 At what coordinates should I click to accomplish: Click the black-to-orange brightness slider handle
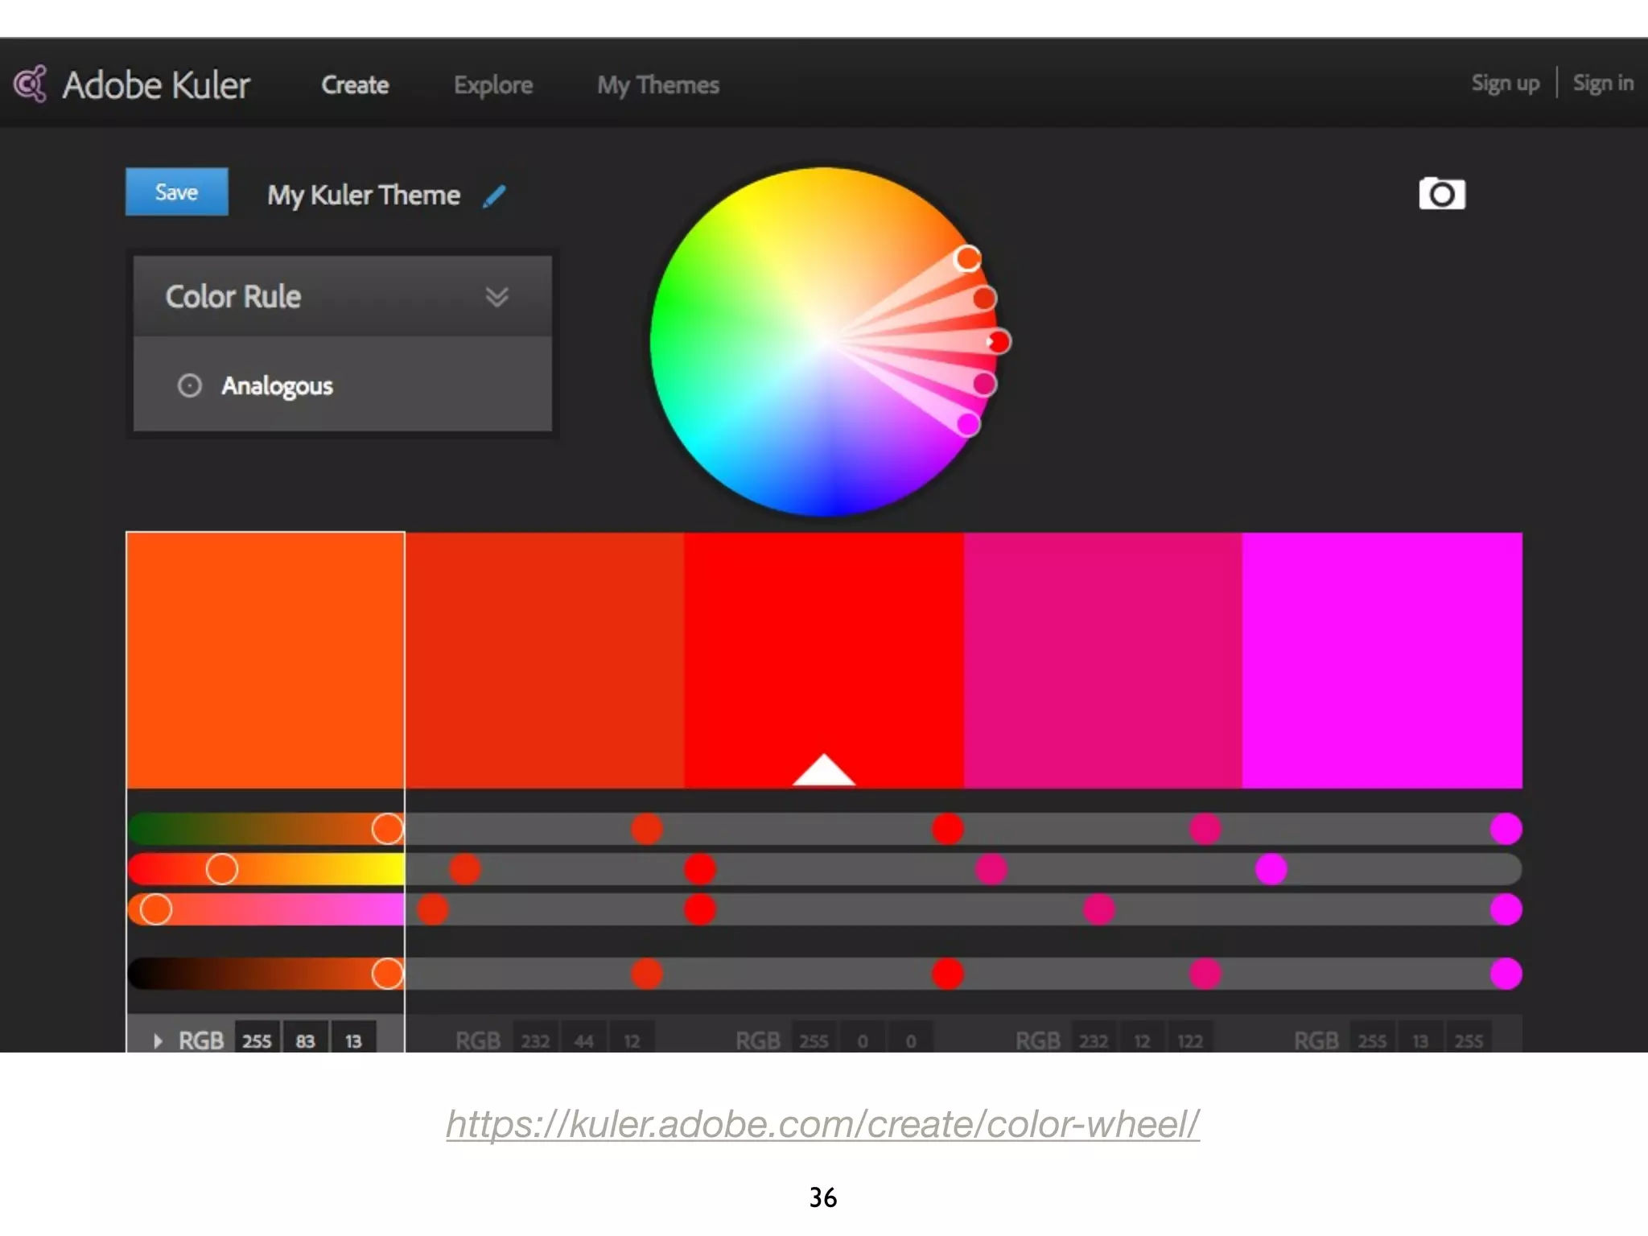[387, 974]
